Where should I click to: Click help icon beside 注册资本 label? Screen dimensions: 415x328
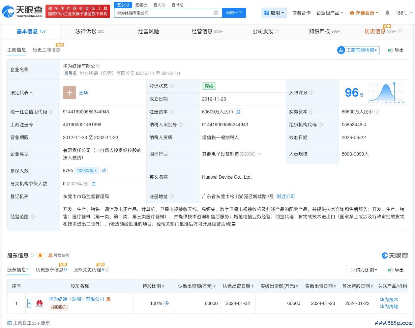(172, 112)
